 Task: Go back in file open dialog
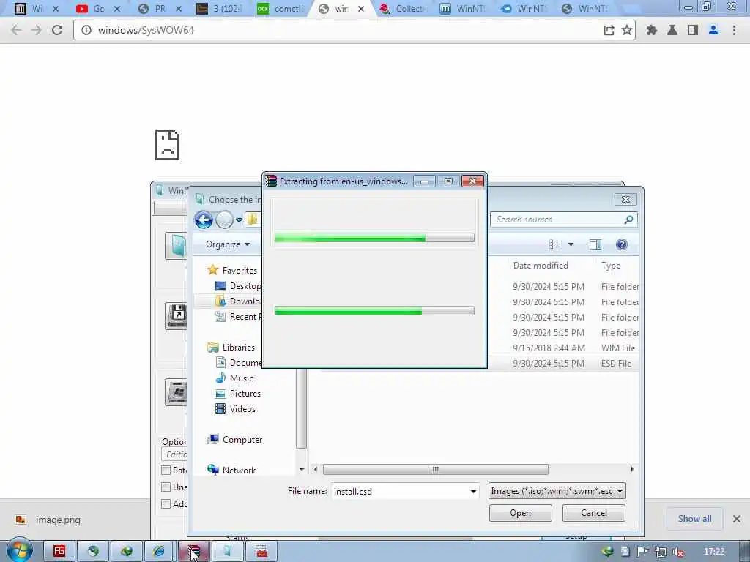[x=204, y=220]
